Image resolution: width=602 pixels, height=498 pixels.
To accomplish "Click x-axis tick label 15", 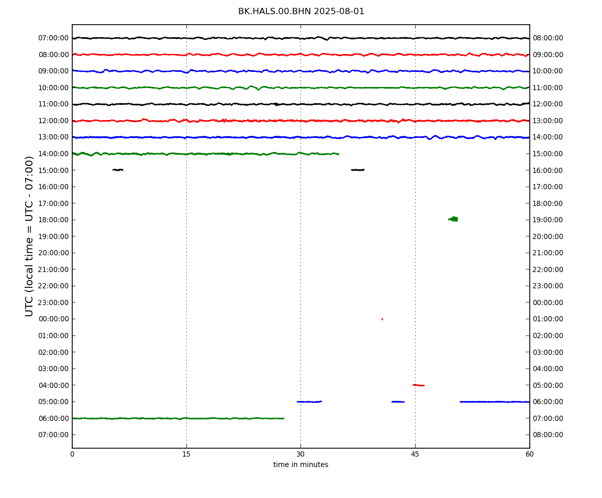I will [x=186, y=454].
